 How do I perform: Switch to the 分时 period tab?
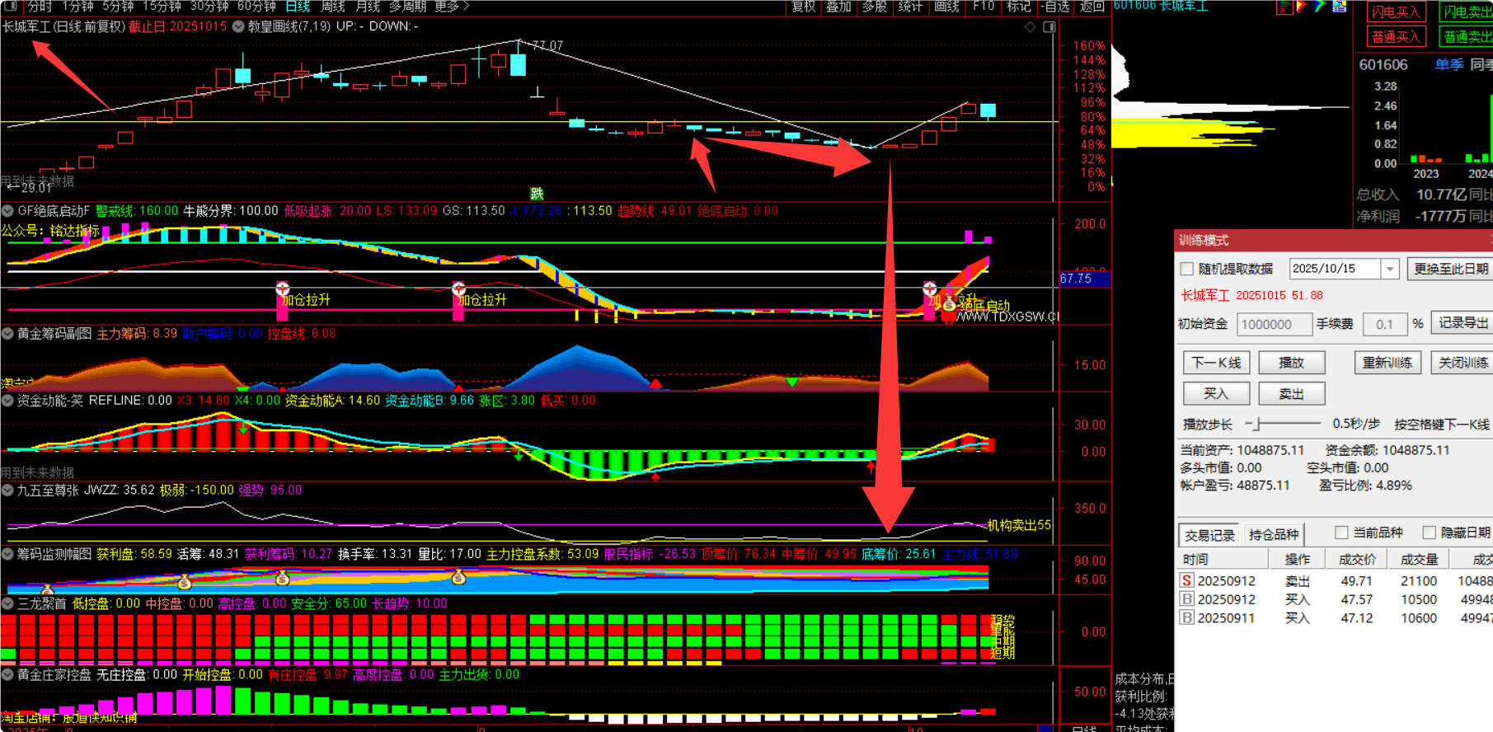click(40, 7)
